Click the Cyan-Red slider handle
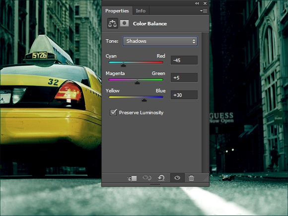Viewport: 288px width, 216px height. pyautogui.click(x=124, y=64)
